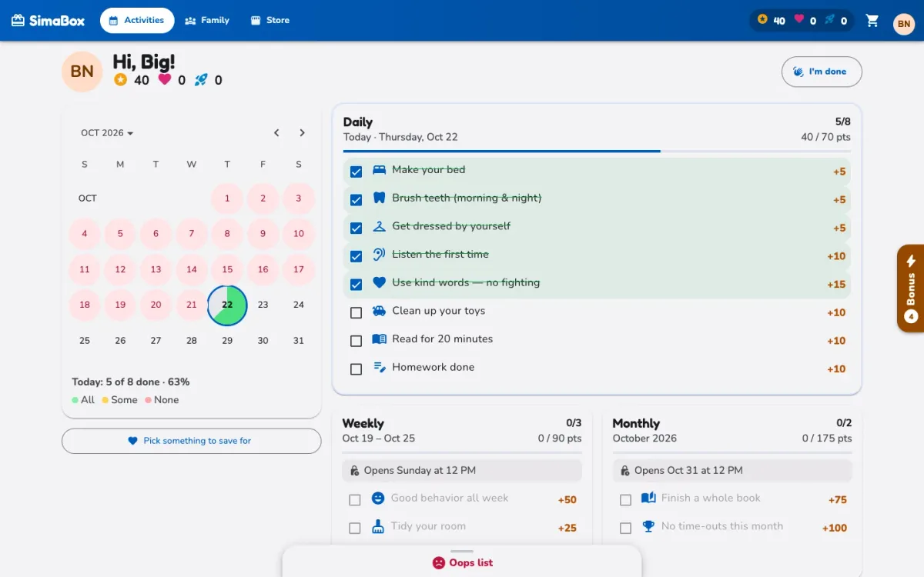This screenshot has width=924, height=577.
Task: Click the Oct 19 – Oct 25 date range
Action: (x=379, y=439)
